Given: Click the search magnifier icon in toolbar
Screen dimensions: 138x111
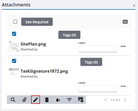Looking at the screenshot, I should coord(13,100).
